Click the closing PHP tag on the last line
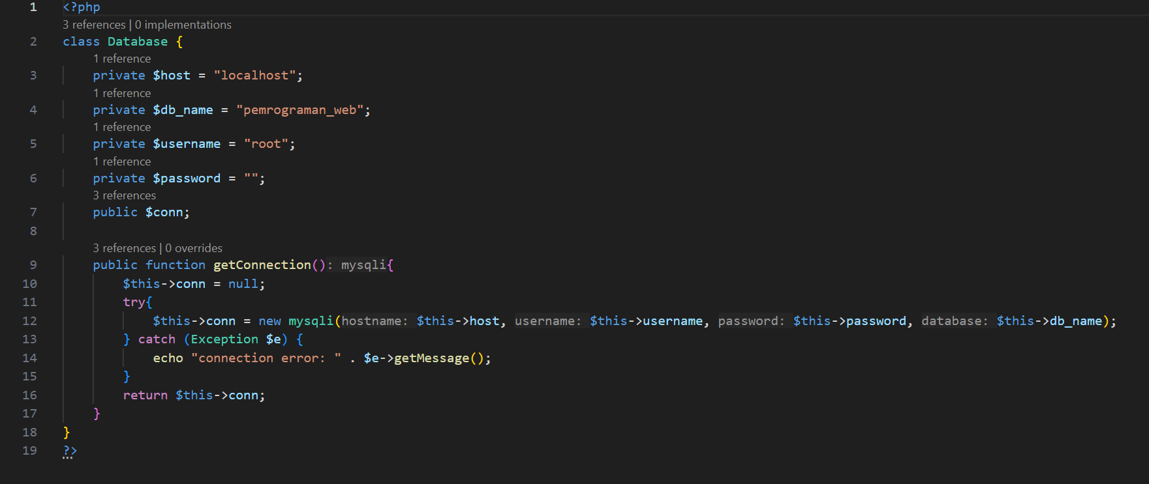Image resolution: width=1149 pixels, height=484 pixels. 70,451
